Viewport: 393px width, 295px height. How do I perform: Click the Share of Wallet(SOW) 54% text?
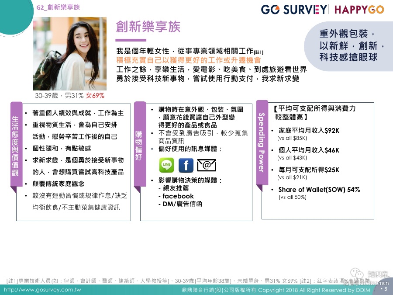pyautogui.click(x=319, y=190)
